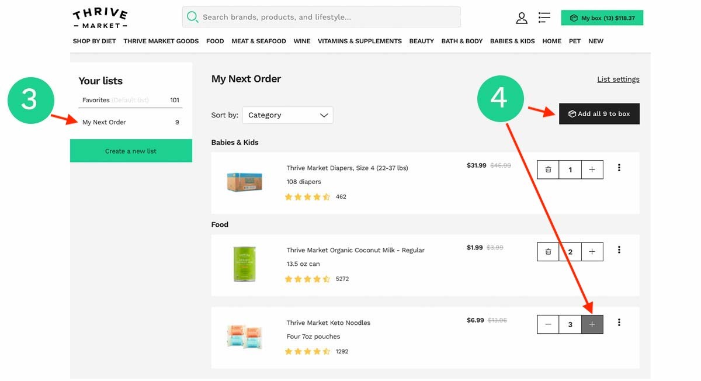Remove Organic Coconut Milk with trash icon
Viewport: 701px width, 381px height.
point(548,252)
